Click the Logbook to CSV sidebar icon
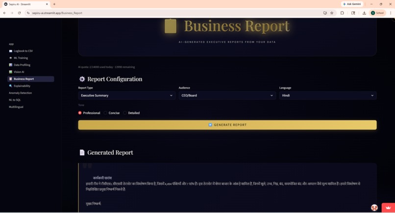Image resolution: width=395 pixels, height=213 pixels. click(x=11, y=51)
